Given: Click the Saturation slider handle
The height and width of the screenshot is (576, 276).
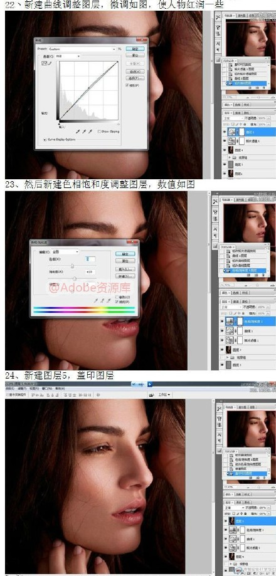Looking at the screenshot, I should point(75,278).
